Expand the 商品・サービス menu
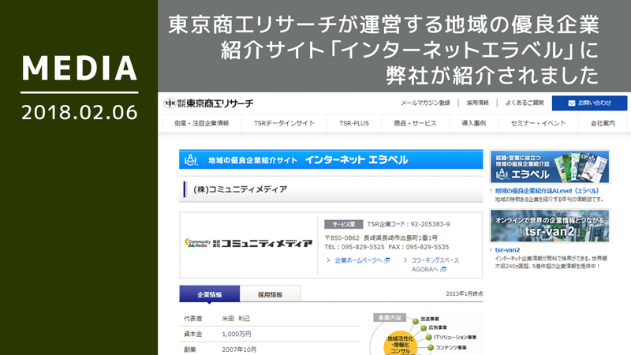631x355 pixels. tap(415, 124)
